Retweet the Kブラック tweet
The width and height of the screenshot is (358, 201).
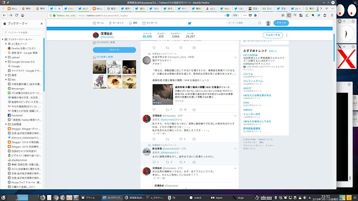pos(167,109)
